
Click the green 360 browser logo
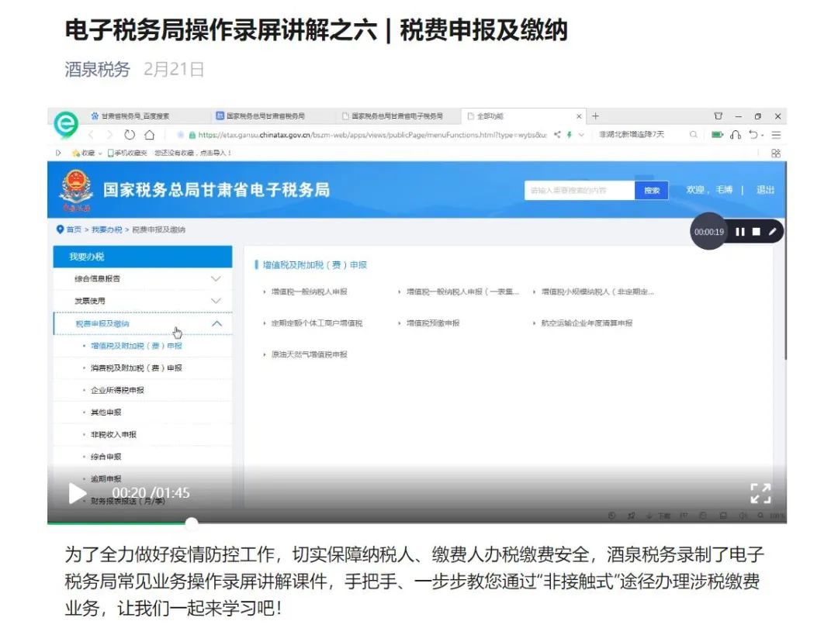pos(66,124)
